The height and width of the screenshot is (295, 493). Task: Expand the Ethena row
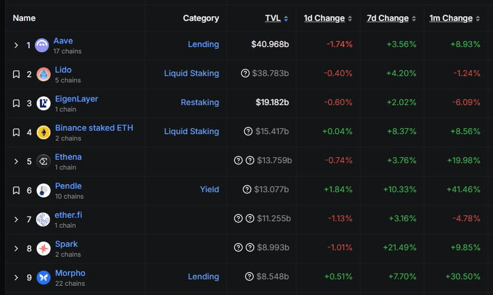click(16, 161)
